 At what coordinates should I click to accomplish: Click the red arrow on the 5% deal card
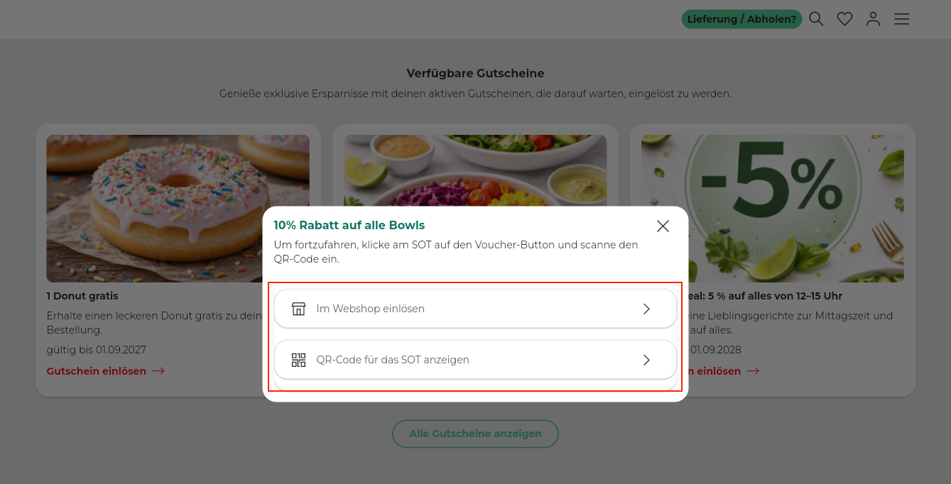(x=753, y=371)
